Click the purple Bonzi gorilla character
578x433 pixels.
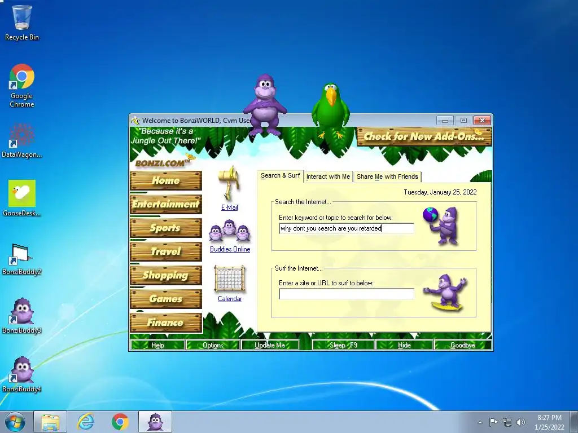tap(265, 104)
